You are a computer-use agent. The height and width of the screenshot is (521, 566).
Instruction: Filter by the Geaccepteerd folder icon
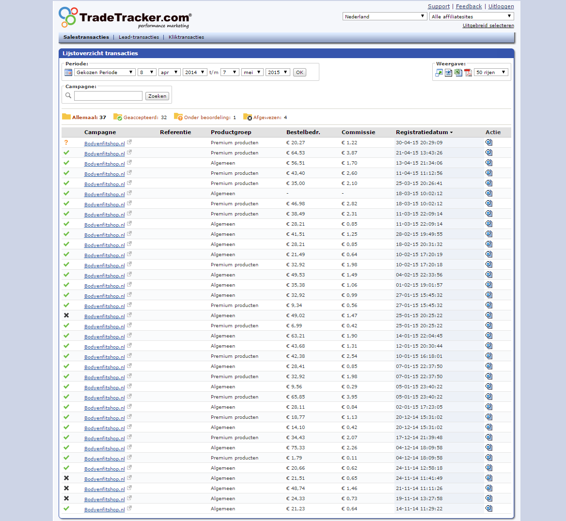coord(118,117)
